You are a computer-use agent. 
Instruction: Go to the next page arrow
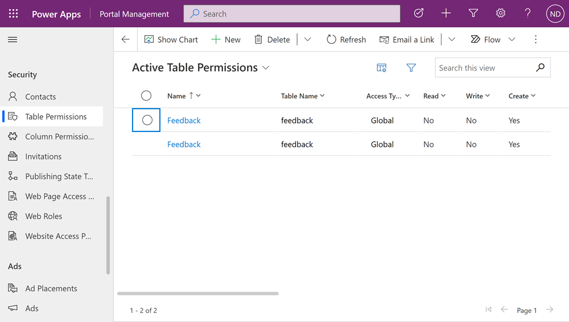point(550,309)
